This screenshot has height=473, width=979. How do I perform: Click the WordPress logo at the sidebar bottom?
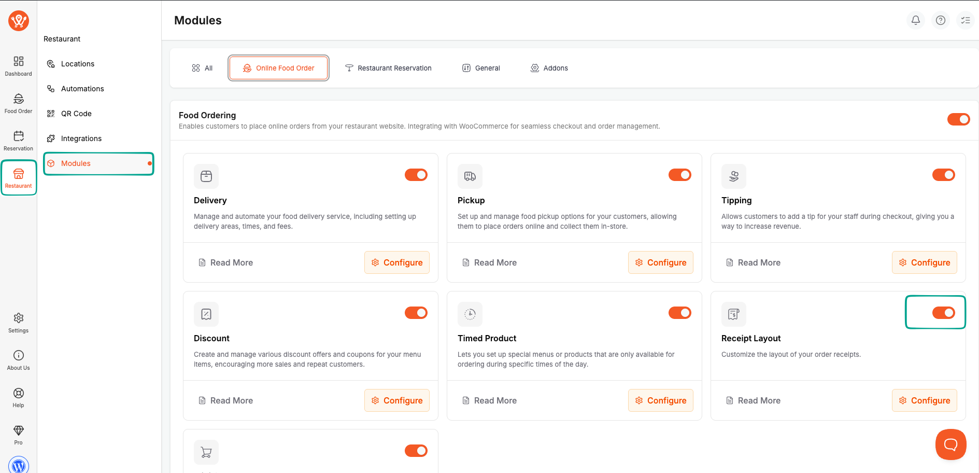[18, 465]
